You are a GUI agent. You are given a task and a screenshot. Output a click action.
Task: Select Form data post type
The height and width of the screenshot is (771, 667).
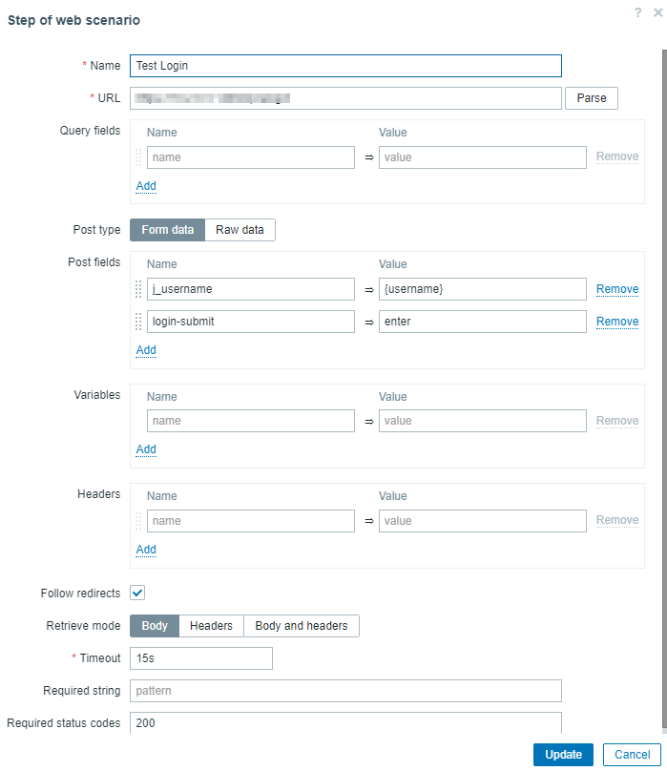click(x=167, y=230)
